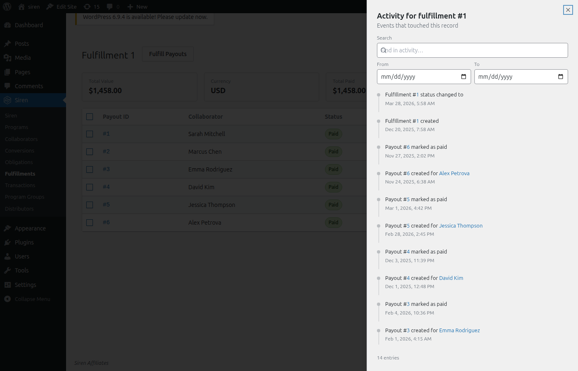Open the From date calendar picker
Screen dimensions: 578x371
(464, 76)
